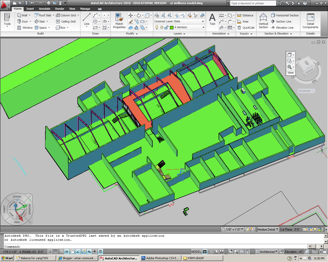This screenshot has width=328, height=262.
Task: Click the SteeringWheel icon in status bar
Action: click(x=242, y=252)
